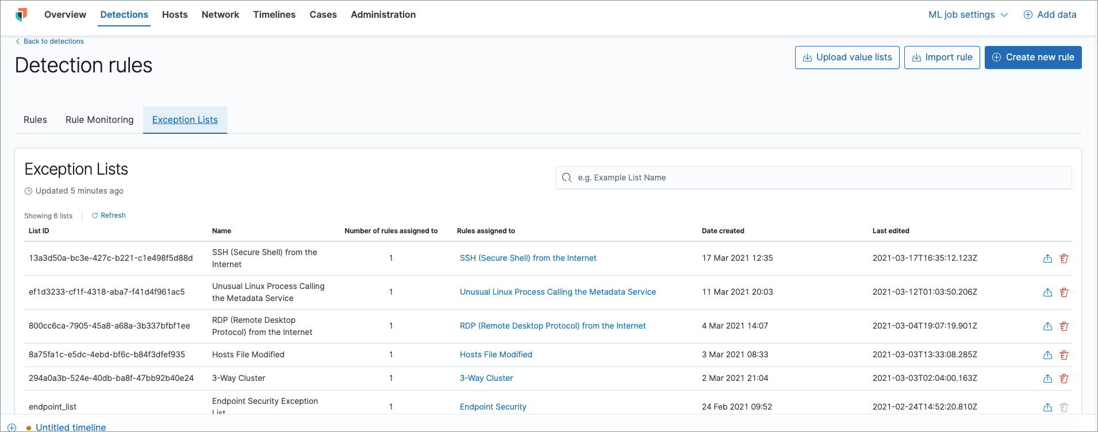Switch to the Rule Monitoring tab
This screenshot has width=1098, height=432.
pyautogui.click(x=99, y=119)
